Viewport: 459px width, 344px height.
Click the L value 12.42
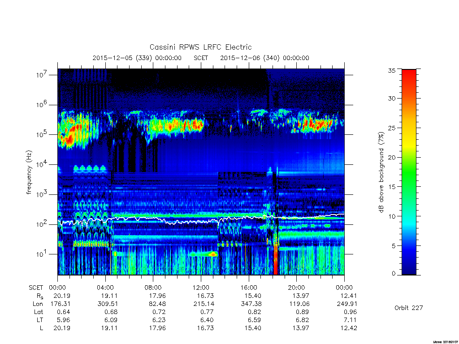[349, 328]
